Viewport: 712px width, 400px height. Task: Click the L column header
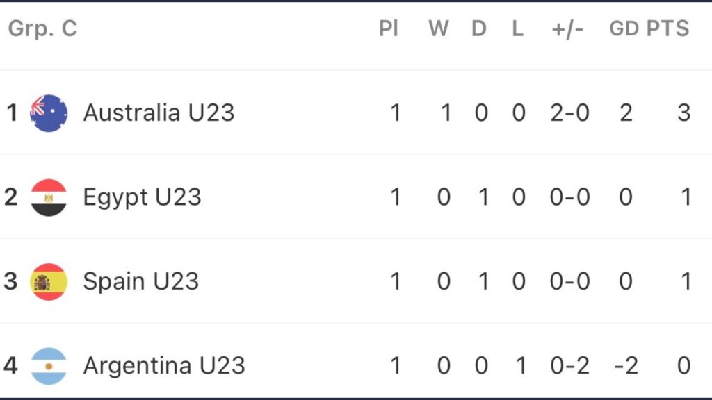517,28
